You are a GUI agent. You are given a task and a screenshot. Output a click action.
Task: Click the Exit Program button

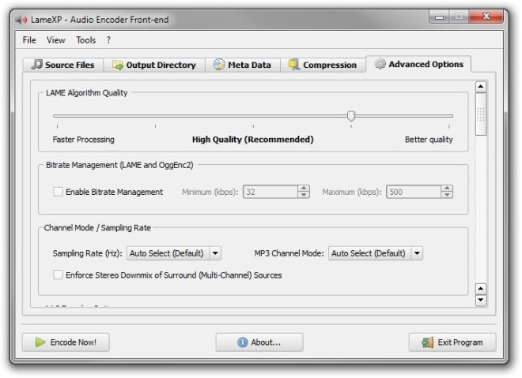pos(452,342)
